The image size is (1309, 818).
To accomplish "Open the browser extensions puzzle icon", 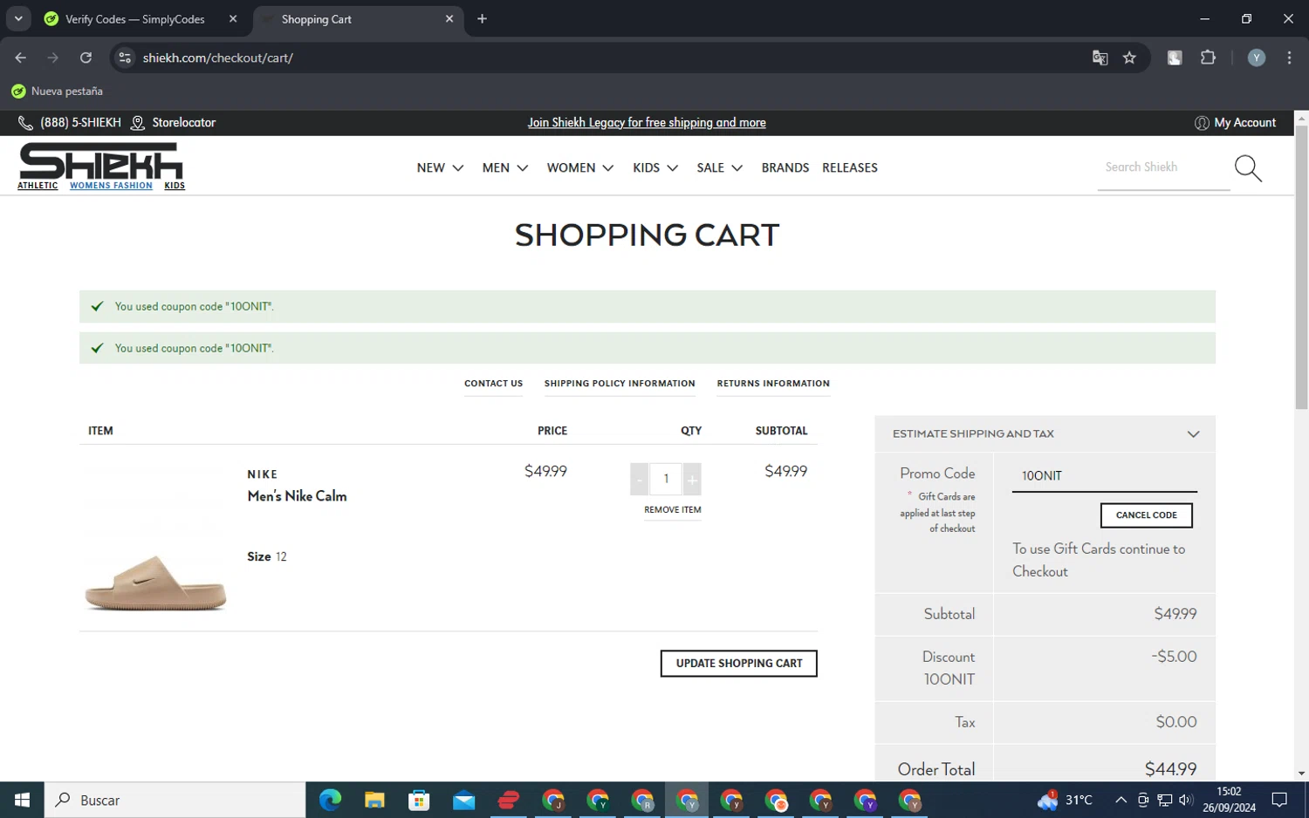I will pos(1208,58).
